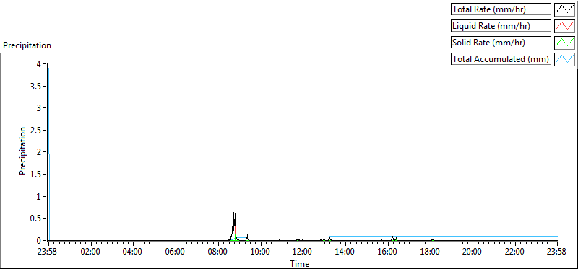This screenshot has height=269, width=578.
Task: Click the Time x-axis title
Action: 299,263
